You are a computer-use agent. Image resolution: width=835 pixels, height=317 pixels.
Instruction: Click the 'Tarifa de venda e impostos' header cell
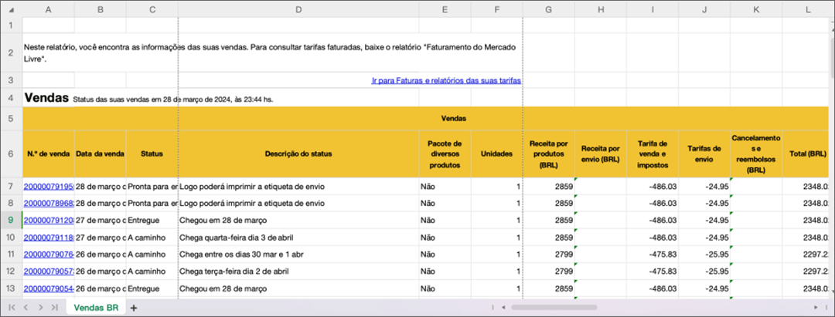[653, 154]
